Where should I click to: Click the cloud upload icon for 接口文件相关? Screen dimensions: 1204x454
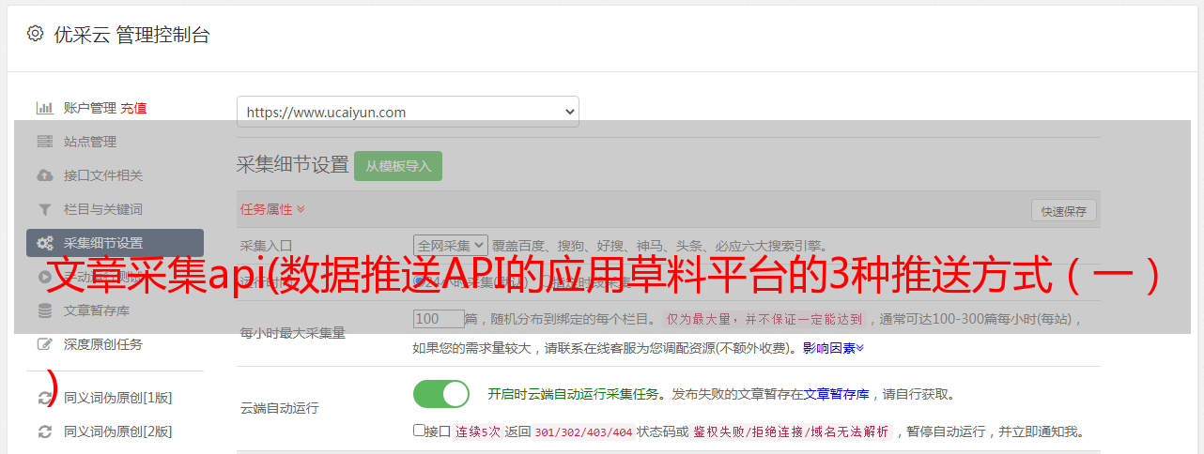click(x=44, y=175)
